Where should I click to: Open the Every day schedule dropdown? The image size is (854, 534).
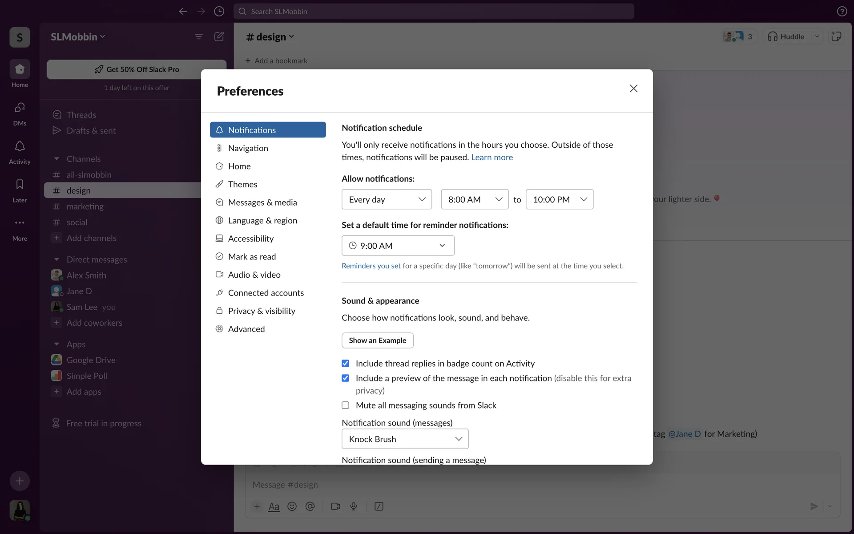coord(387,199)
